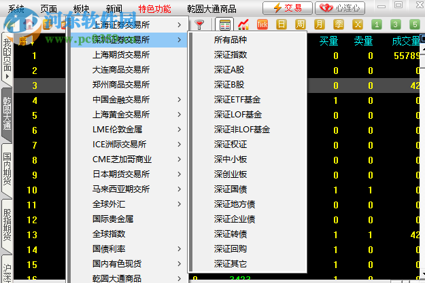This screenshot has width=425, height=283.
Task: Expand ICE洲际交易所 submenu arrow
Action: click(179, 144)
